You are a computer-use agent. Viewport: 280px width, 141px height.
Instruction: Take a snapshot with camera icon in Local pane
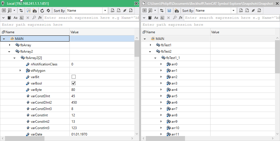click(x=35, y=11)
